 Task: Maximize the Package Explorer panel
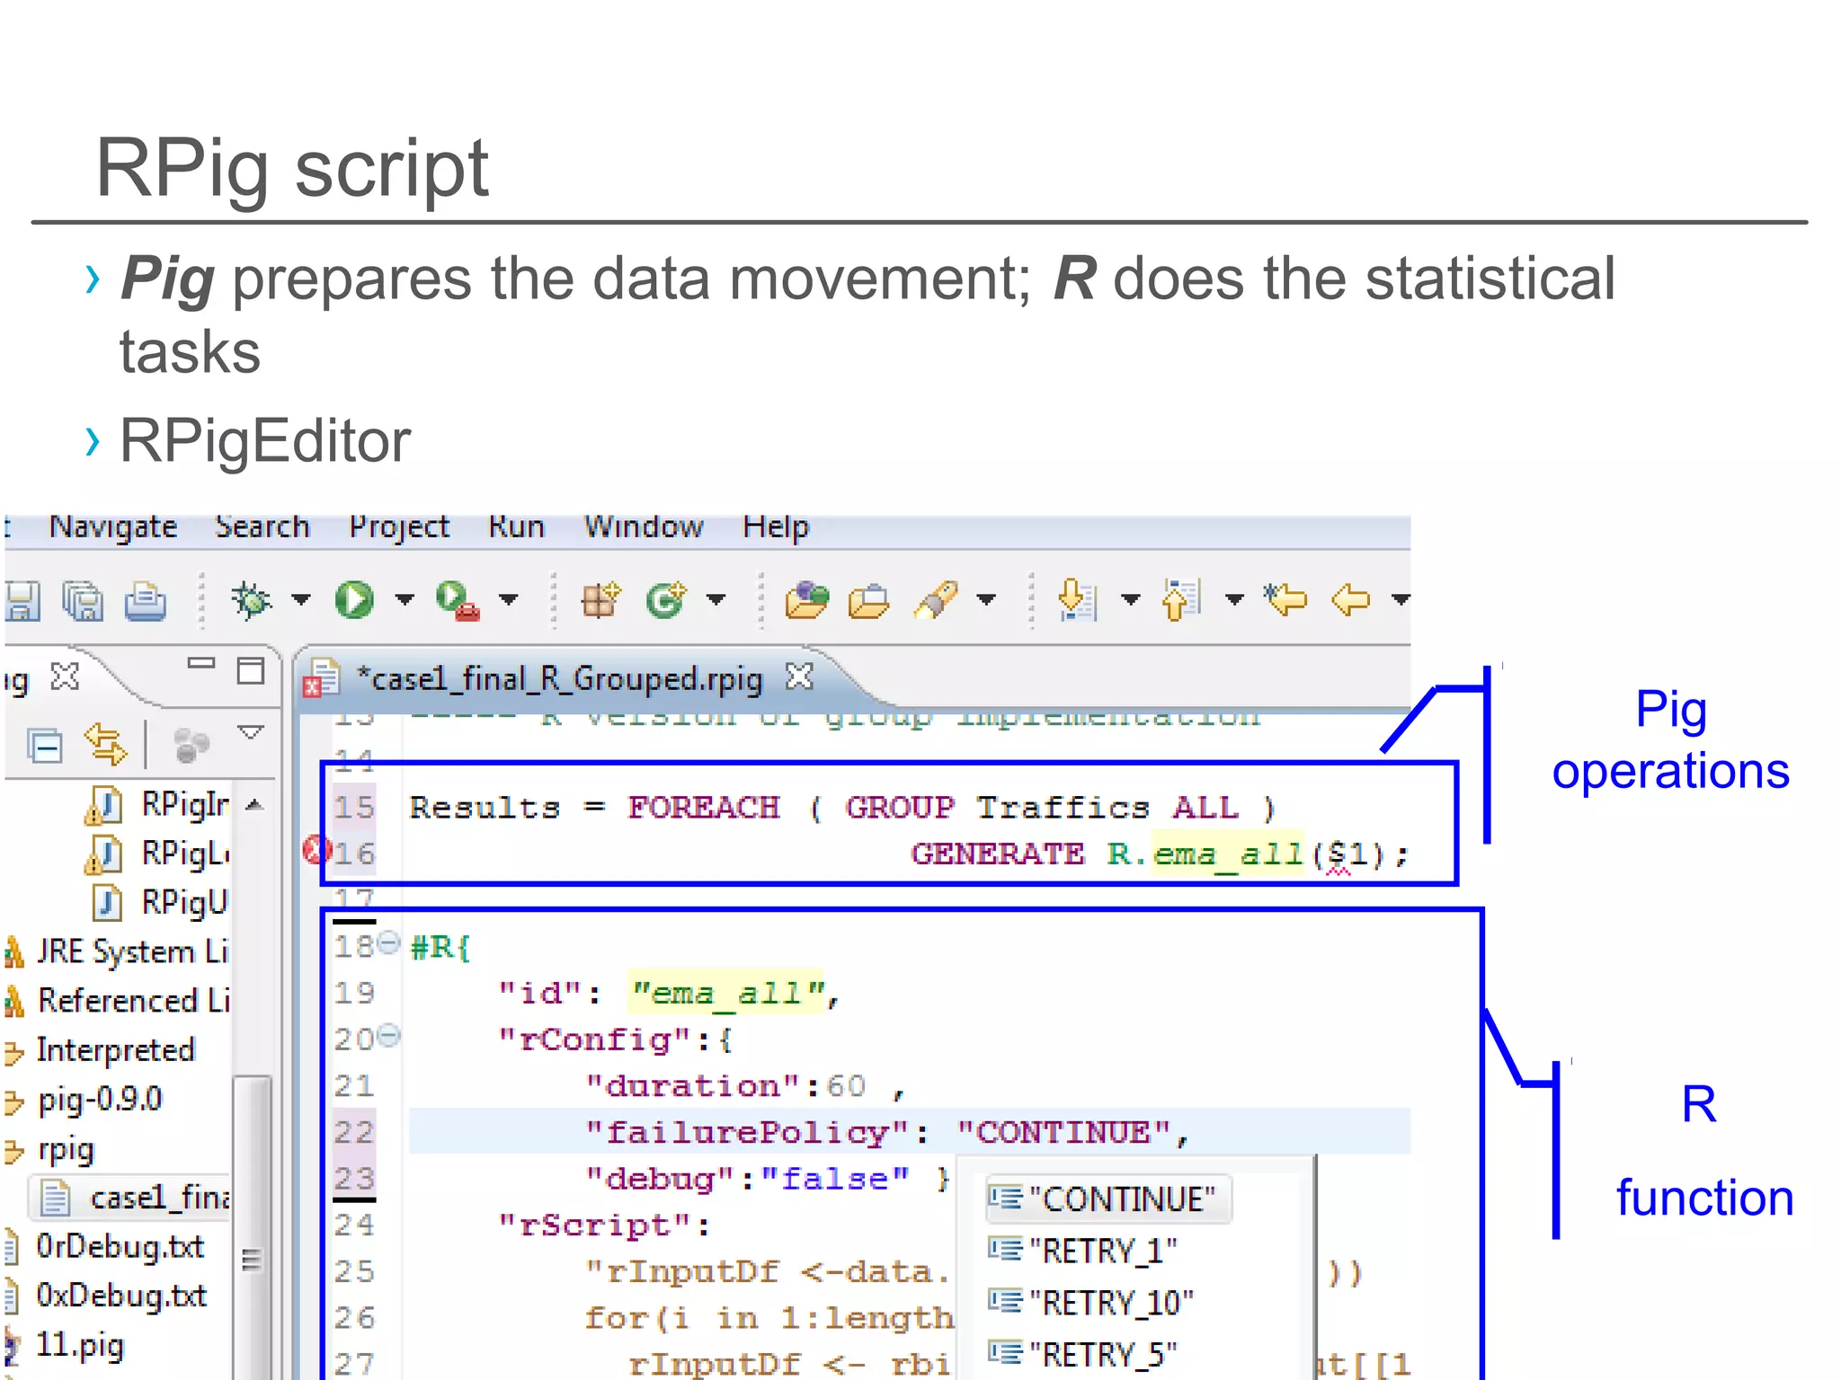(250, 670)
